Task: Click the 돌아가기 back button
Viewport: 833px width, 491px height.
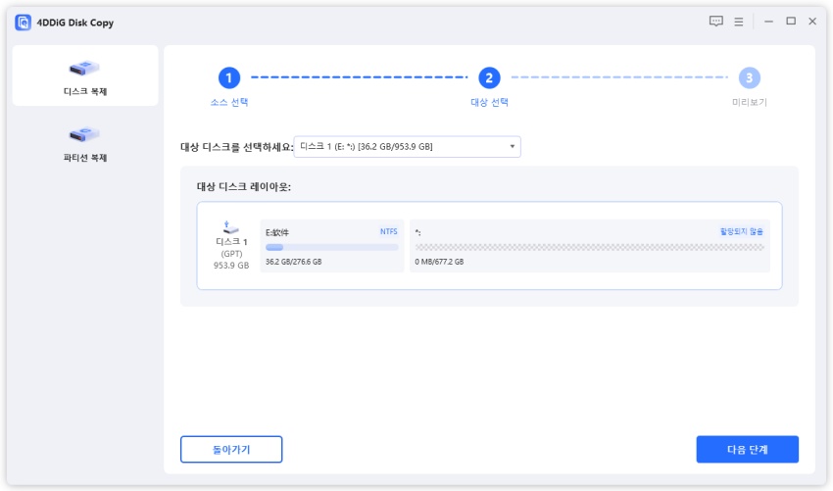Action: click(231, 450)
